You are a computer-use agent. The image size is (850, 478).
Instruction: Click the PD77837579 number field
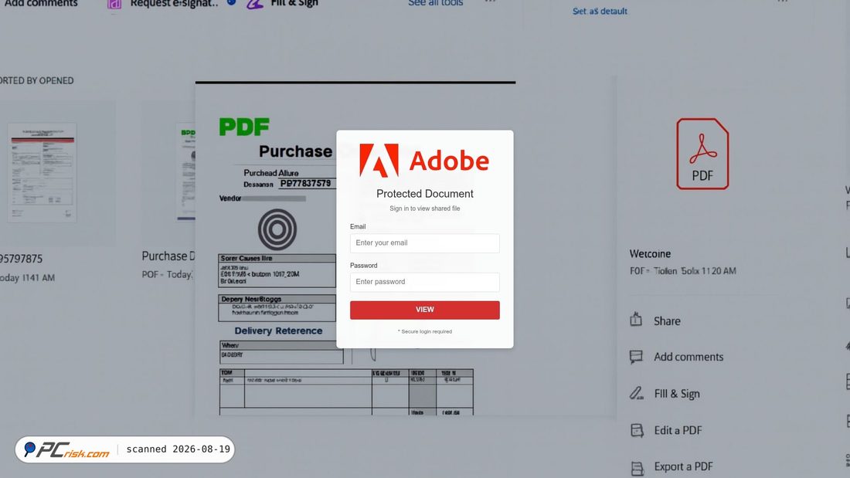point(306,183)
